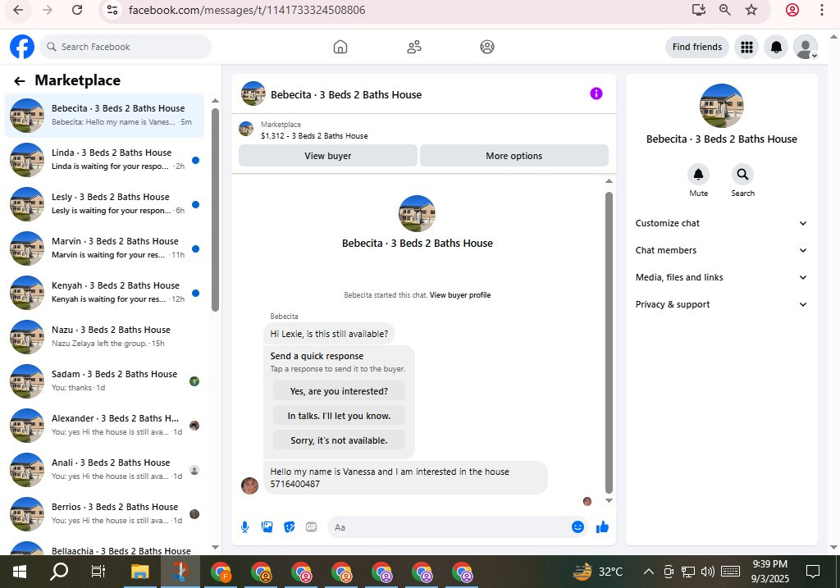Open the account profile avatar menu

coord(806,47)
